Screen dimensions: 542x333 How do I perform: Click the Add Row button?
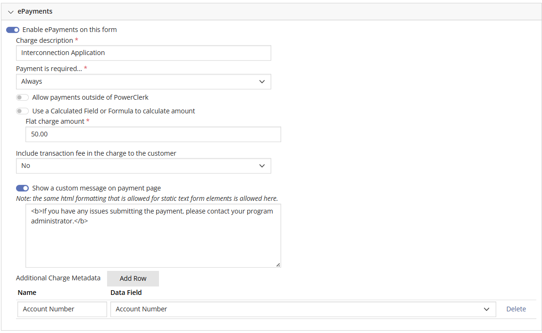[133, 278]
